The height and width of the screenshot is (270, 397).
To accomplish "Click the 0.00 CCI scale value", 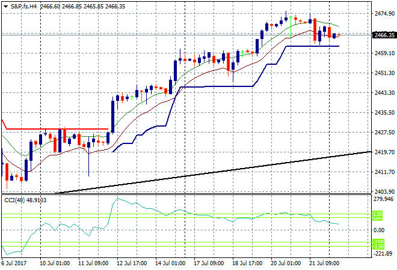I will point(379,230).
